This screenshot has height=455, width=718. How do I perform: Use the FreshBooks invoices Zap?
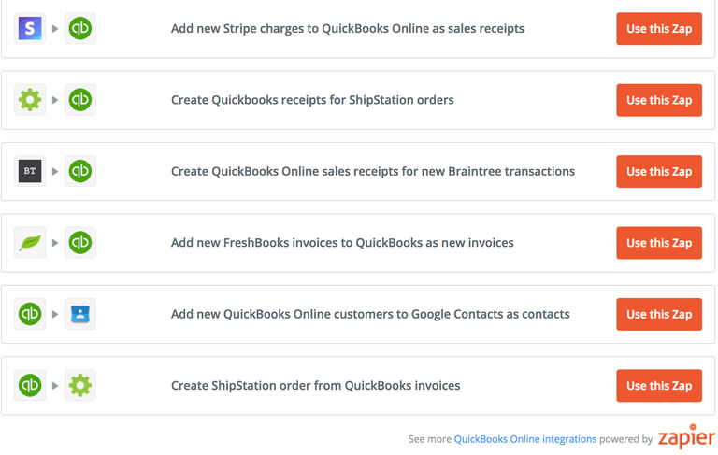click(x=659, y=243)
